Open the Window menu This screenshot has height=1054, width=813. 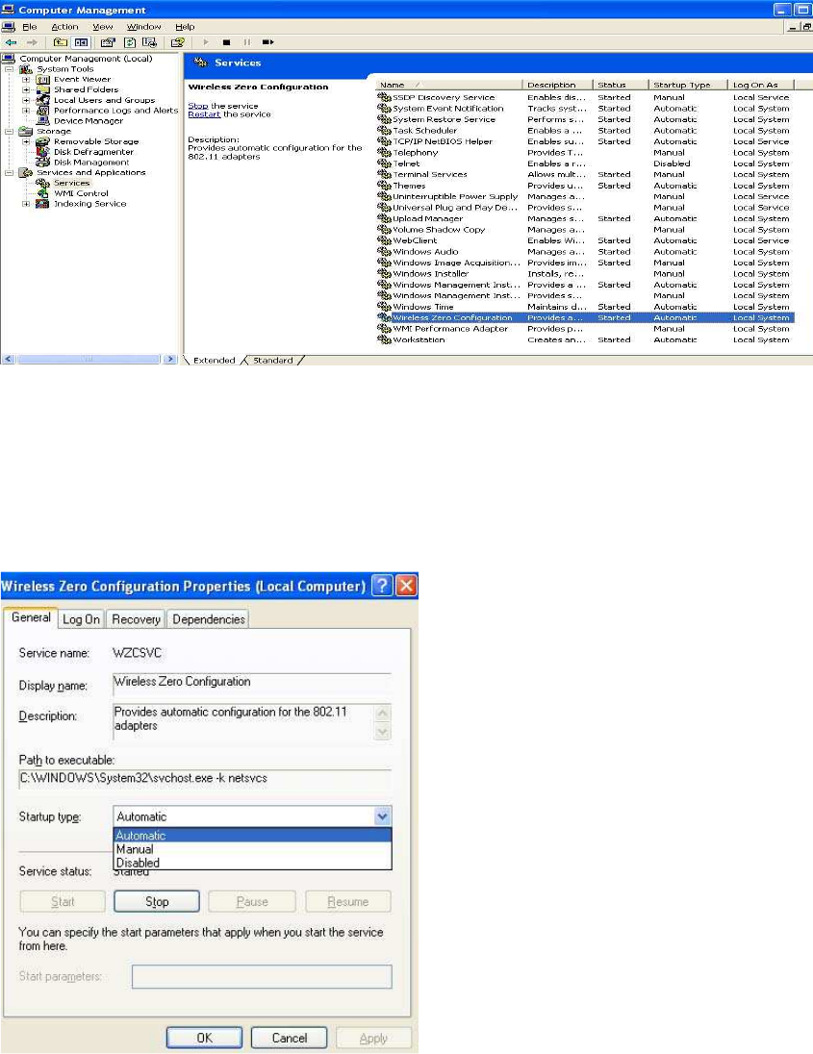tap(144, 27)
